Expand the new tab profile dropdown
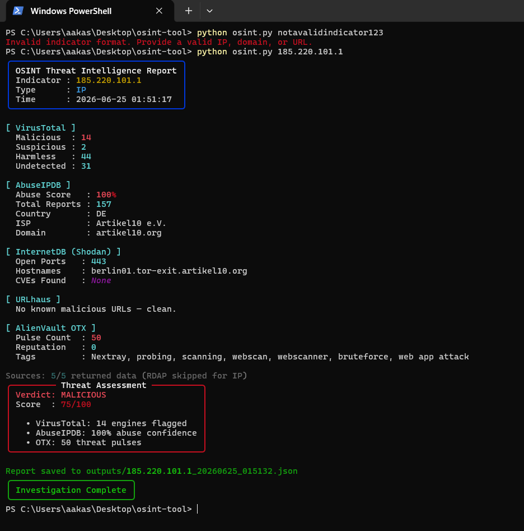524x531 pixels. pos(209,11)
